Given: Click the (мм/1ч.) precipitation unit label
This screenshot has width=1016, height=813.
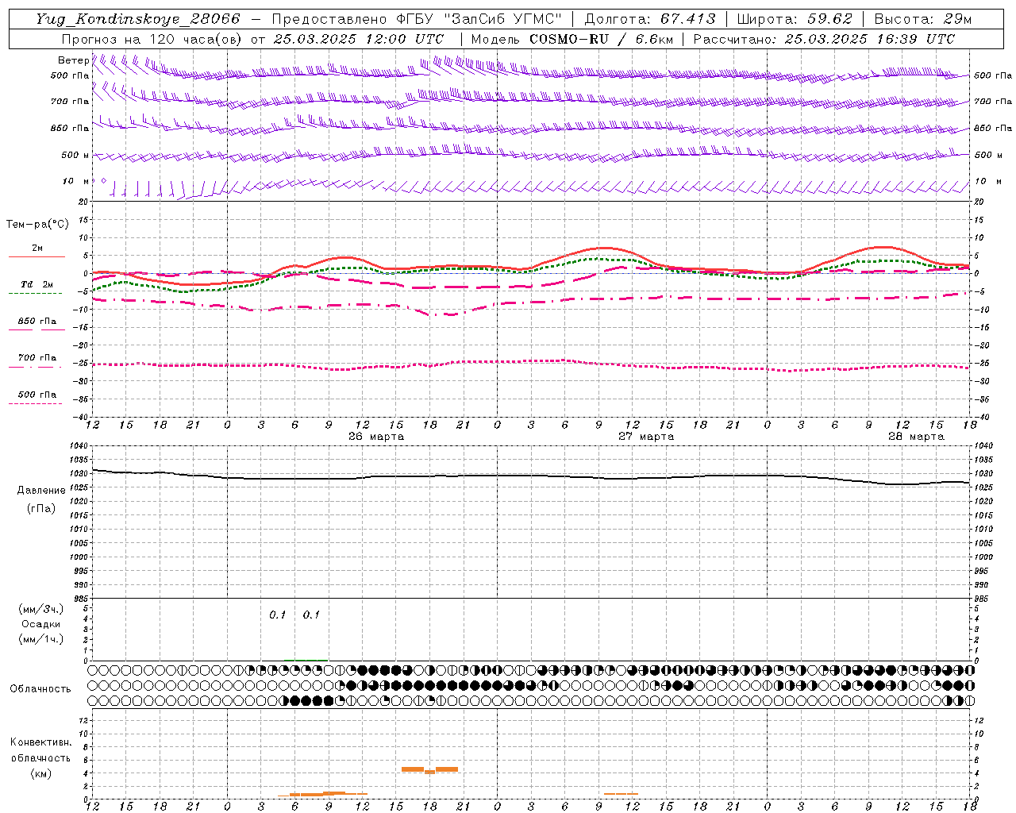Looking at the screenshot, I should point(40,639).
